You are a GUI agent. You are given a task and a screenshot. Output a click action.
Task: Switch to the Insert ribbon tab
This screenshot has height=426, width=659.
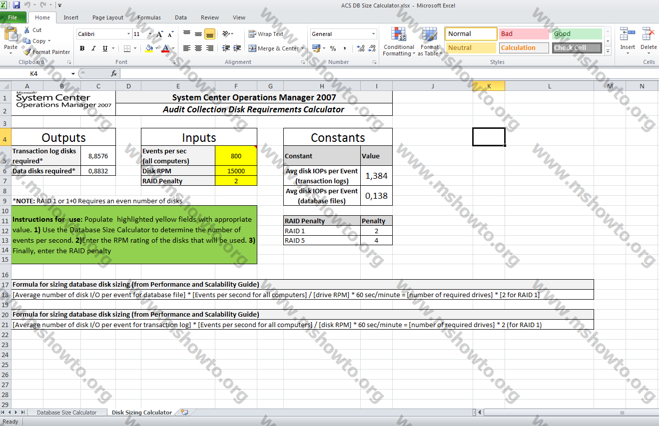(x=71, y=17)
